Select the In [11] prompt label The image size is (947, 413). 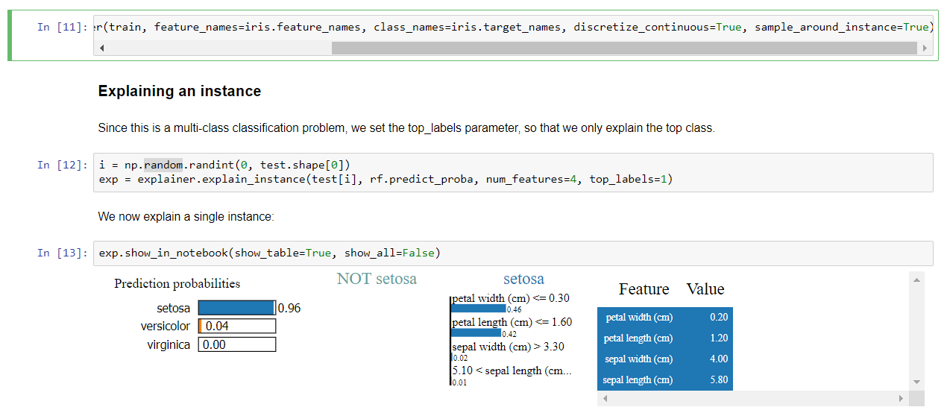[62, 27]
